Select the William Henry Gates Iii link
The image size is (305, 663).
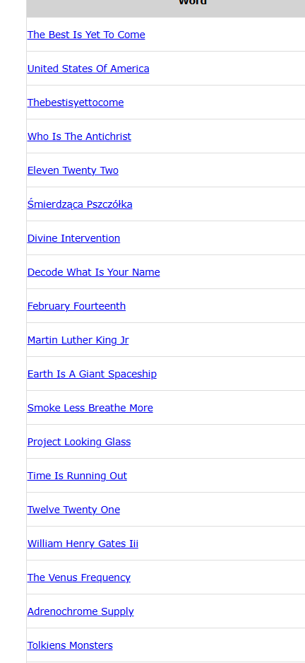(x=83, y=544)
